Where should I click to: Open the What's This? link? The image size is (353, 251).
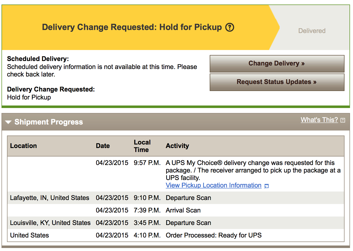(x=319, y=120)
